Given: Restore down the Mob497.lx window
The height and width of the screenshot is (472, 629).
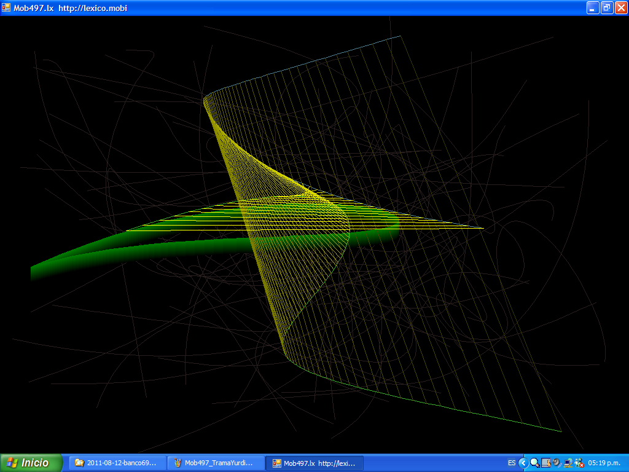Looking at the screenshot, I should pos(607,7).
